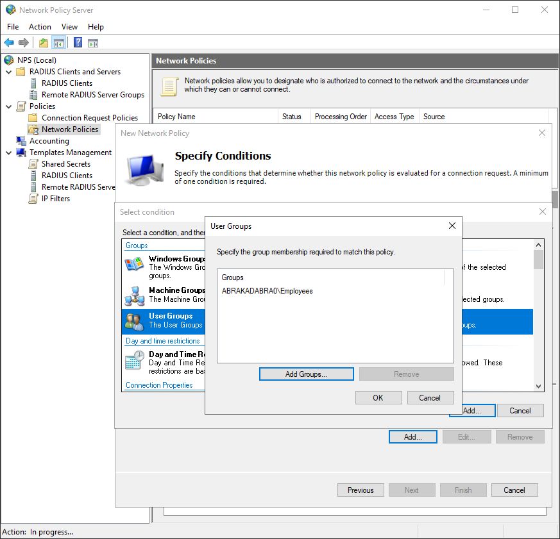Click the Remote RADIUS Server Groups icon
The image size is (560, 539).
pos(33,95)
